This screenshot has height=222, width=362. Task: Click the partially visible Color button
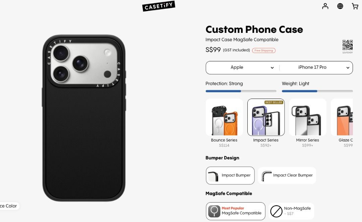tap(9, 206)
